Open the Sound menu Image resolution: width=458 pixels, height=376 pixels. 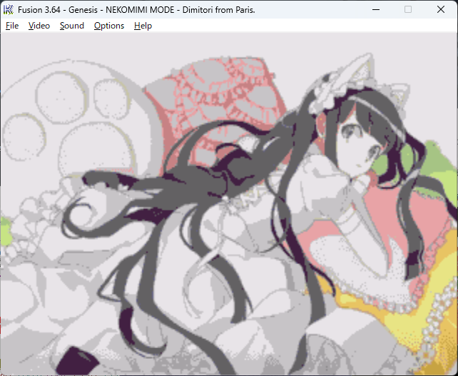click(x=72, y=26)
